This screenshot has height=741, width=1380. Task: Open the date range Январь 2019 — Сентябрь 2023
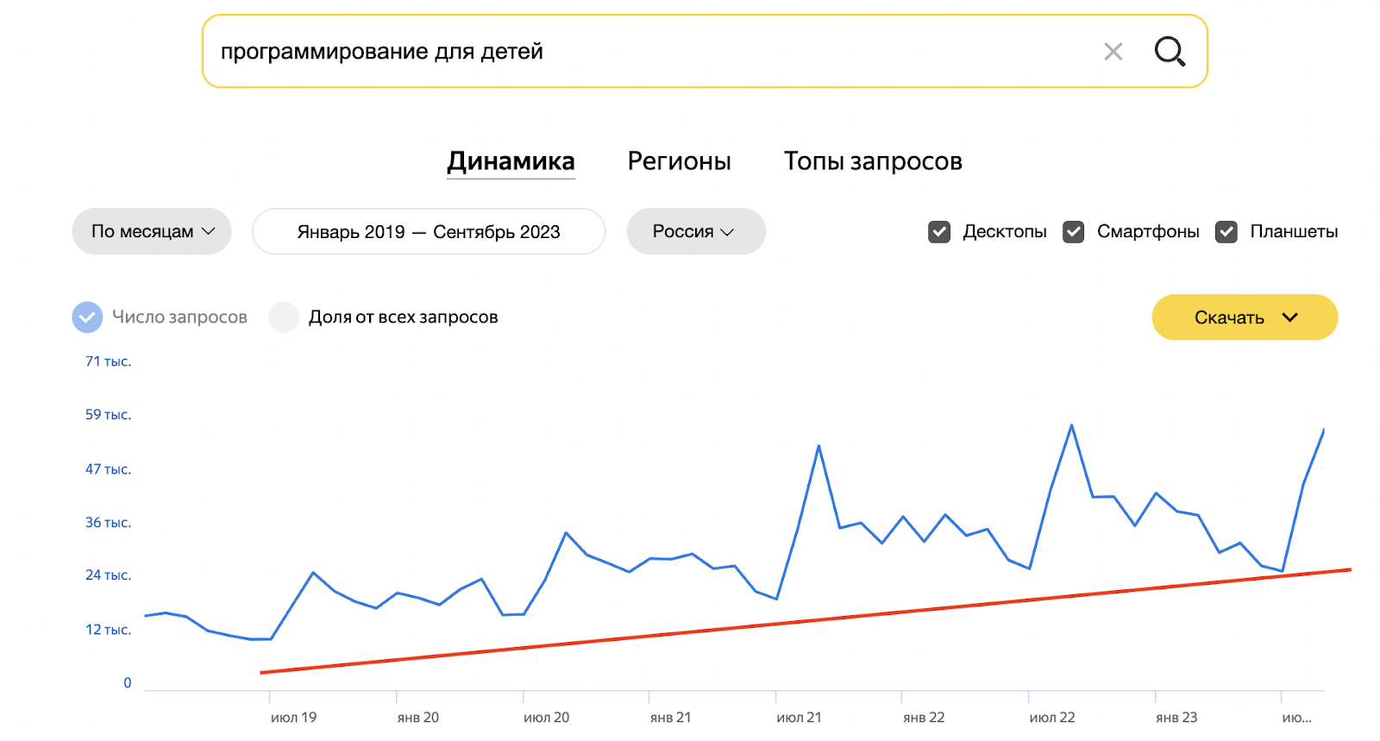(429, 231)
